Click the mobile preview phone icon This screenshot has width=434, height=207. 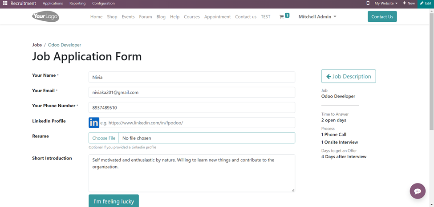click(368, 3)
